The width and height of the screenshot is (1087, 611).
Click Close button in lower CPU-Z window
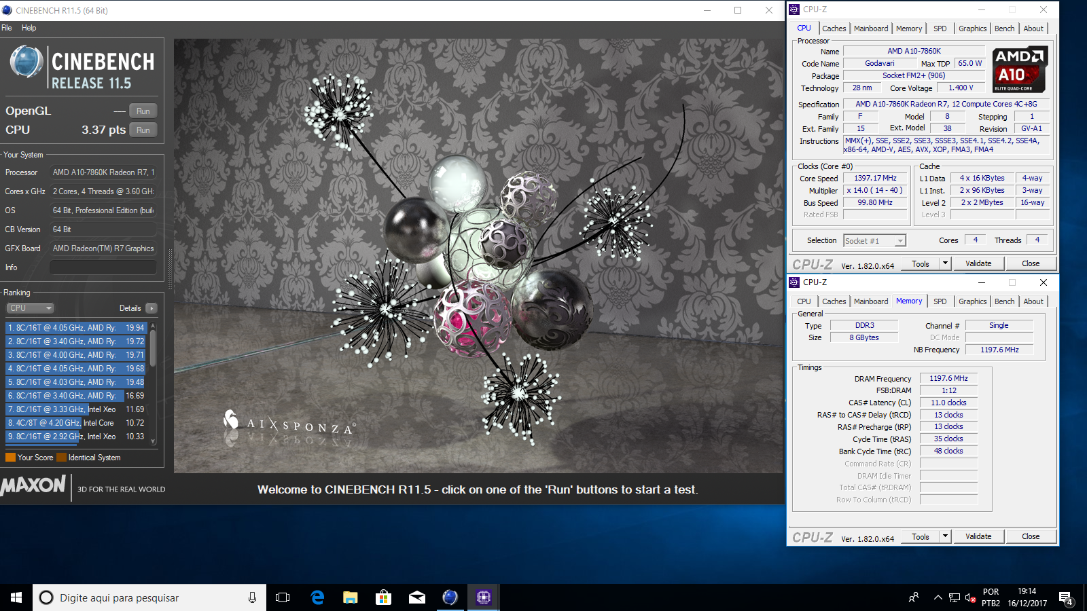1031,537
